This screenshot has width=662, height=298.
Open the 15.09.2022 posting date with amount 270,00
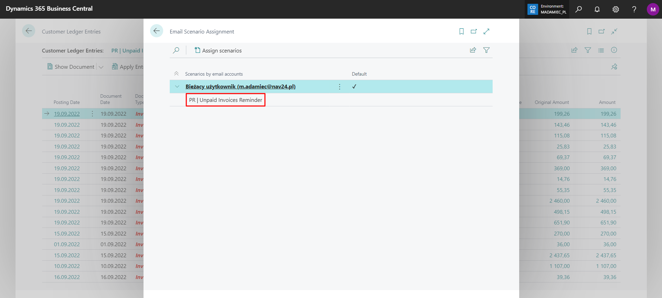(x=67, y=234)
